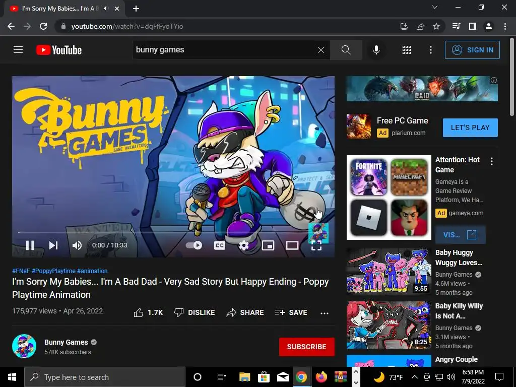The height and width of the screenshot is (387, 516).
Task: Show hidden system tray icons
Action: click(x=415, y=377)
